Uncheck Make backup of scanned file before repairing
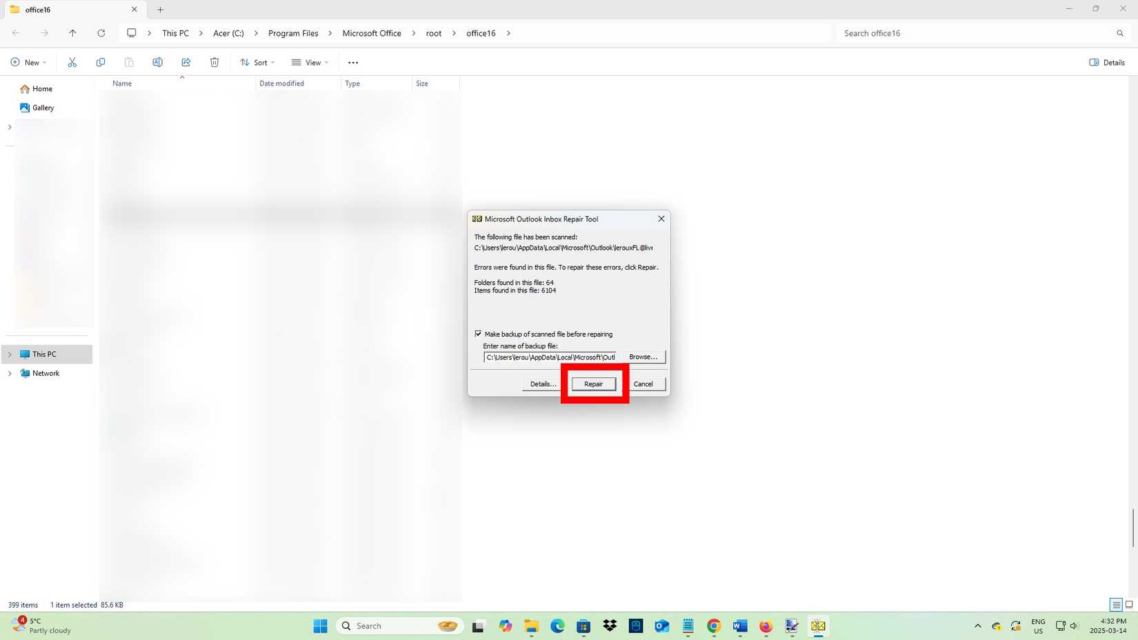Viewport: 1138px width, 640px height. click(x=478, y=334)
